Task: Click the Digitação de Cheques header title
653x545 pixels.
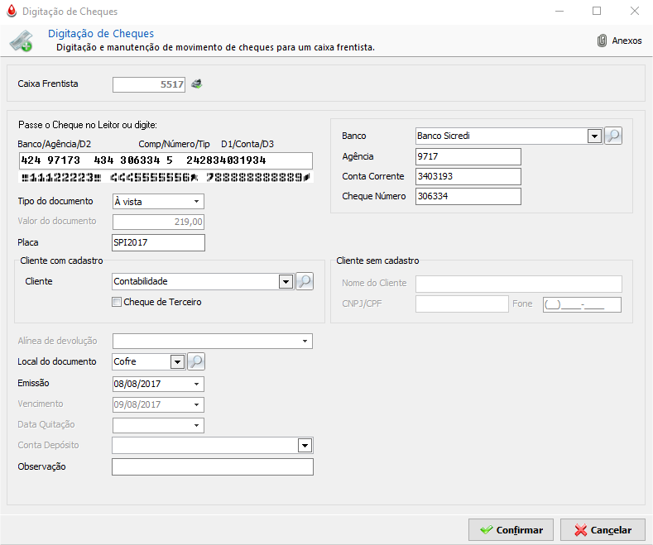Action: (101, 33)
